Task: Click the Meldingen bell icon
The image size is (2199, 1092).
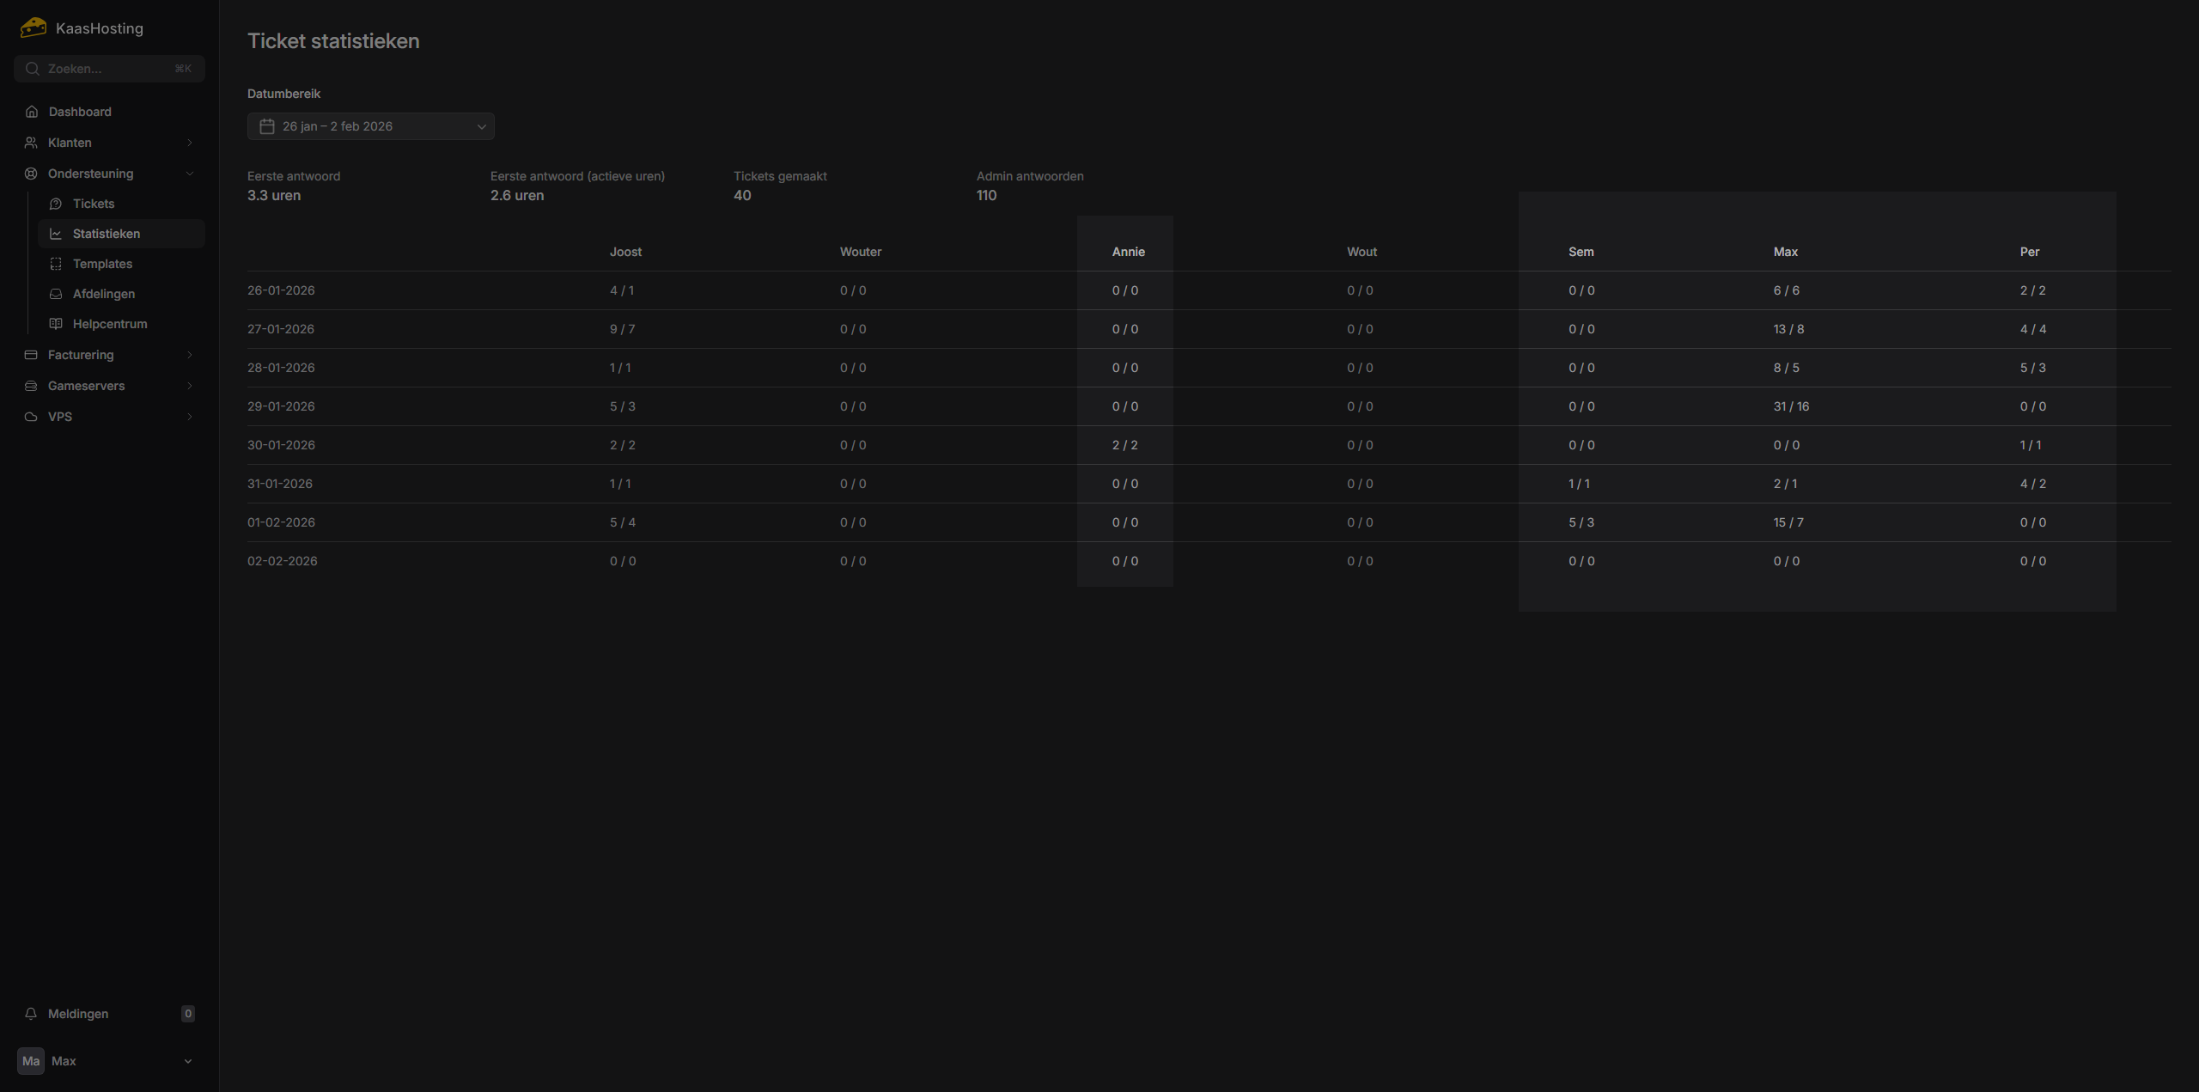Action: pyautogui.click(x=31, y=1014)
